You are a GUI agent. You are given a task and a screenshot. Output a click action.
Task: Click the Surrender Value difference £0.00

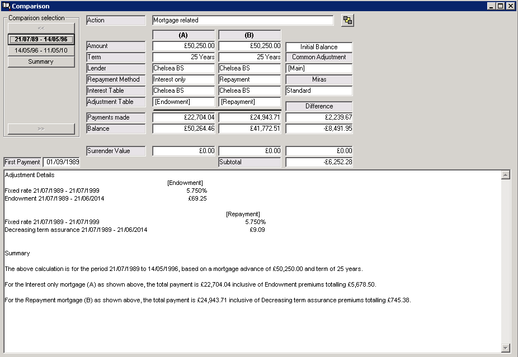(319, 151)
